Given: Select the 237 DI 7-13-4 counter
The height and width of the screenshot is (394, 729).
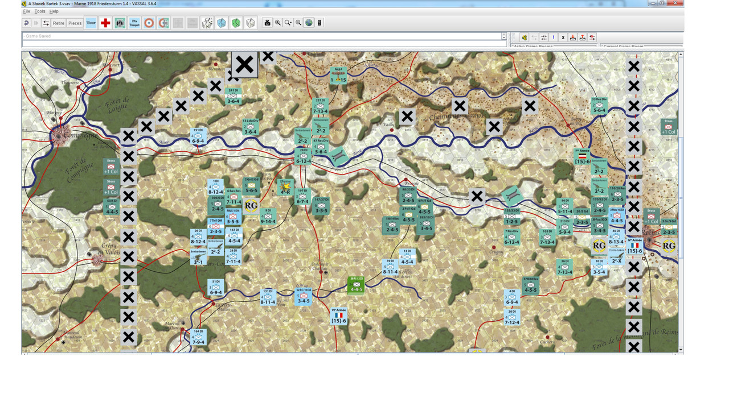Looking at the screenshot, I should tap(321, 106).
